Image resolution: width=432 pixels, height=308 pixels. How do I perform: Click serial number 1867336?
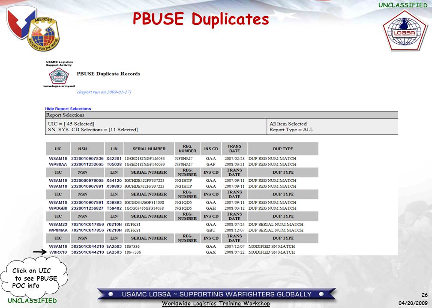[132, 246]
